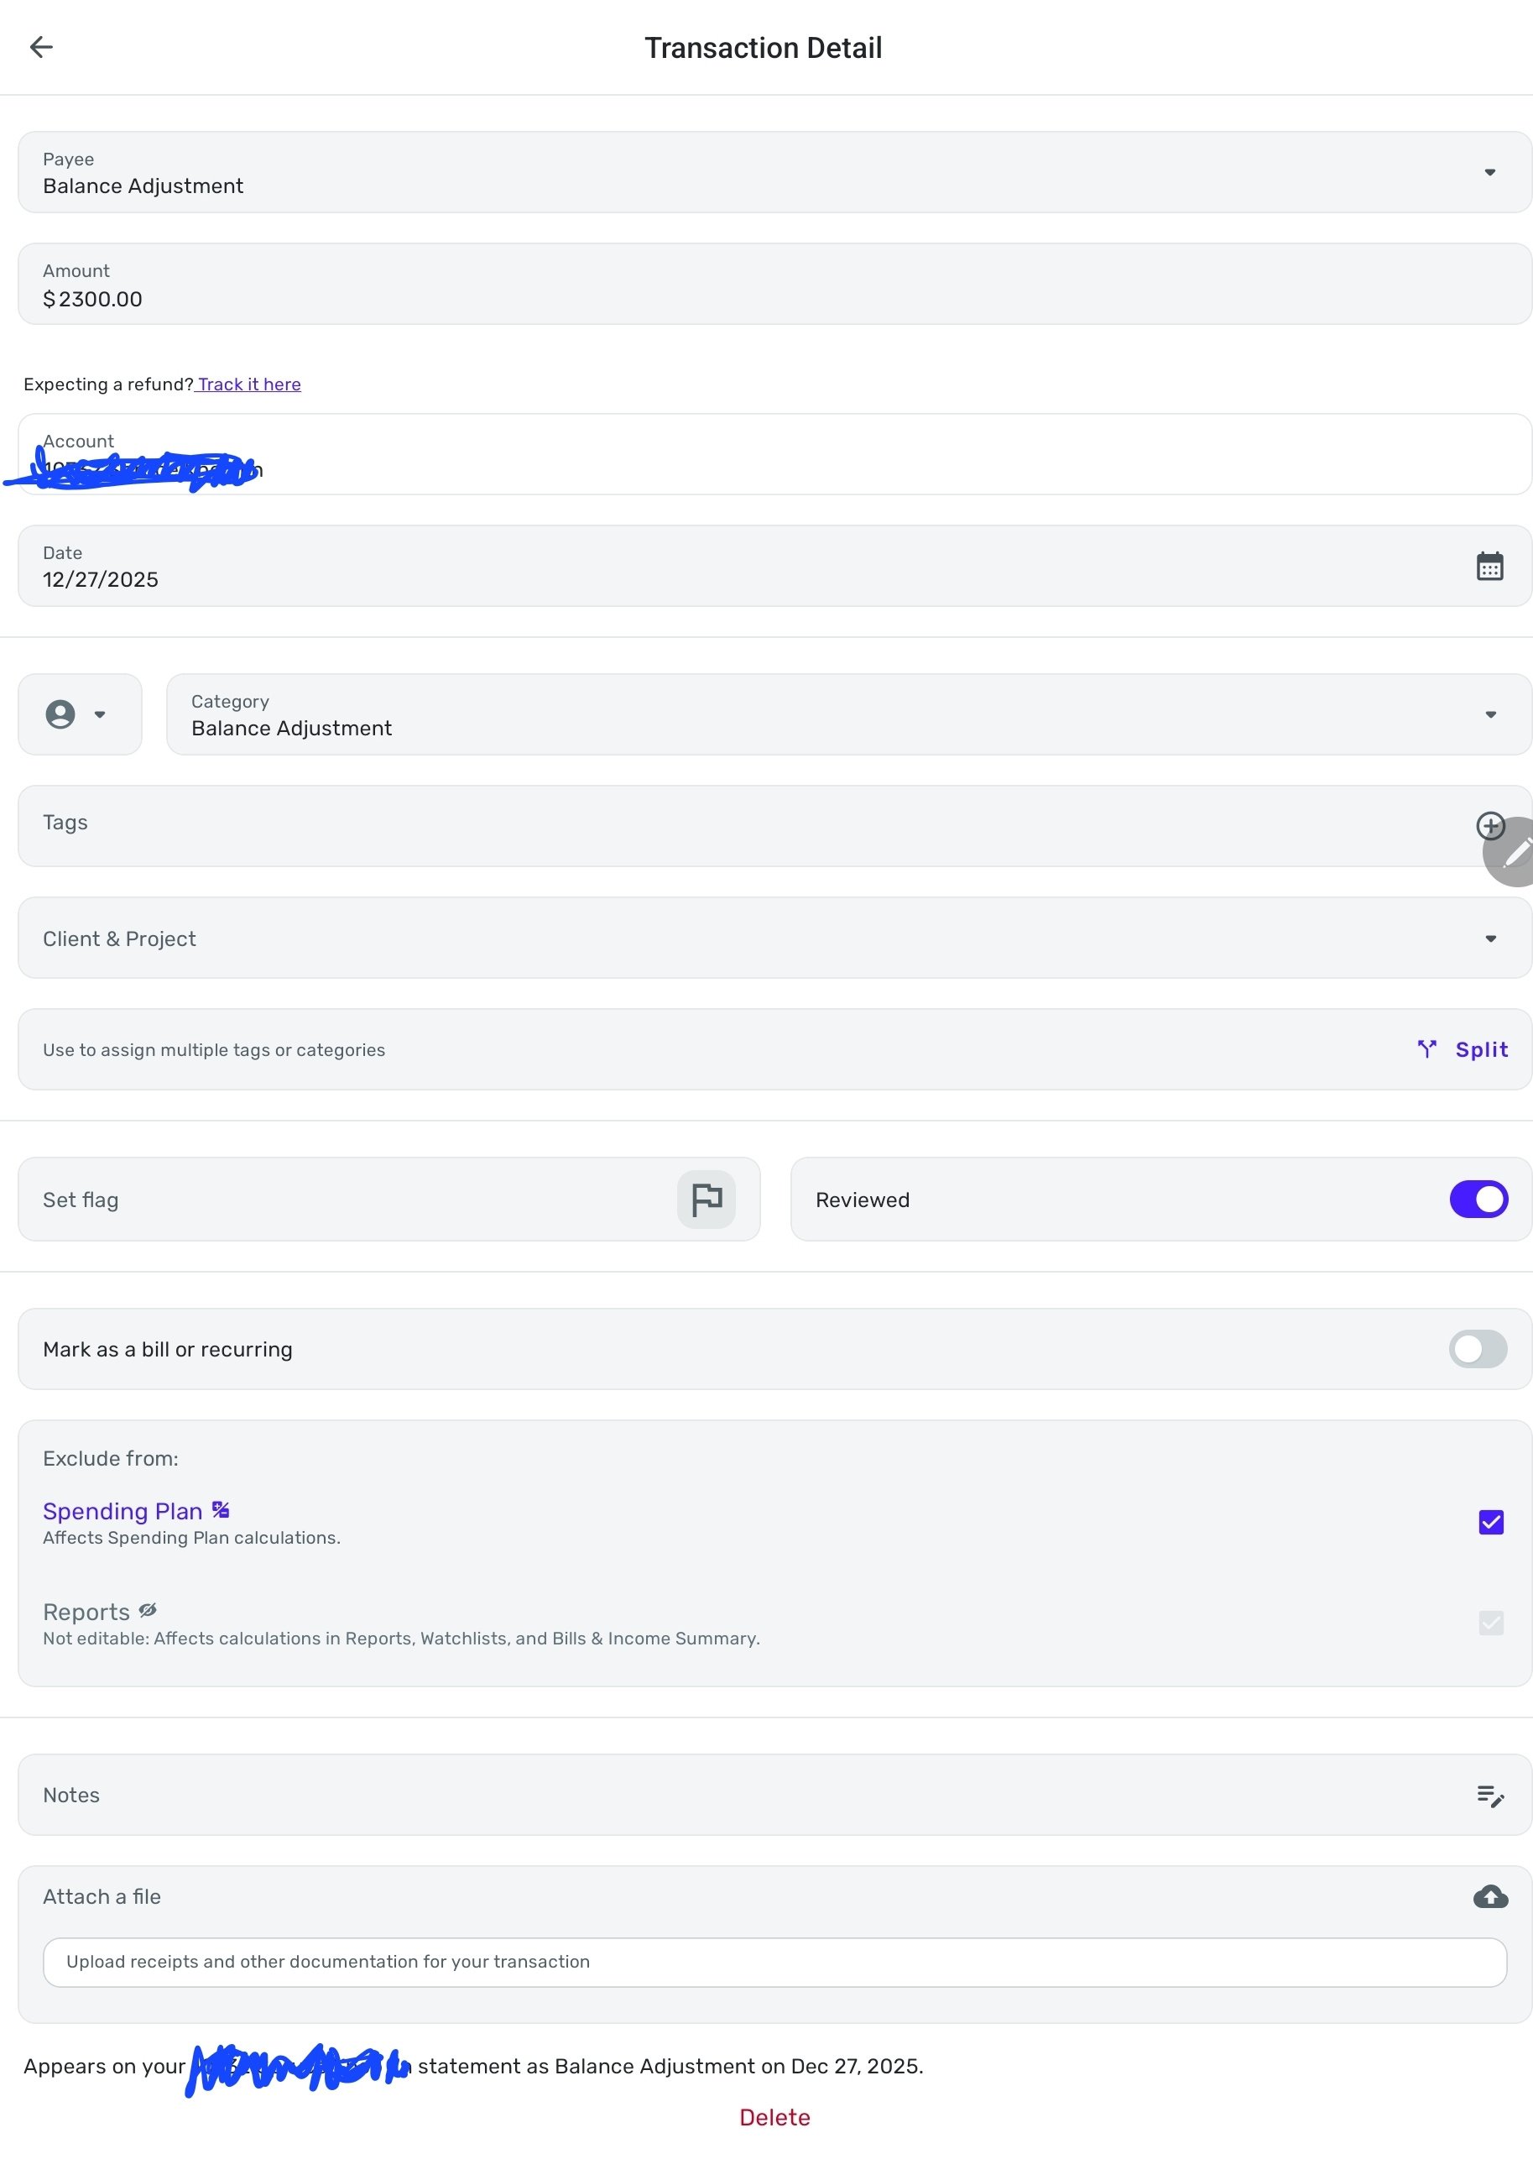Image resolution: width=1533 pixels, height=2180 pixels.
Task: Expand the Payee dropdown
Action: (1489, 173)
